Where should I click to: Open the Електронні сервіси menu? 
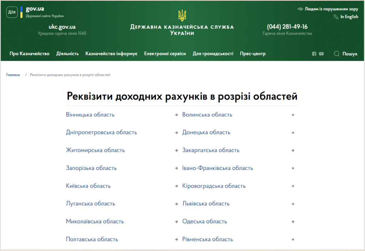tap(165, 54)
